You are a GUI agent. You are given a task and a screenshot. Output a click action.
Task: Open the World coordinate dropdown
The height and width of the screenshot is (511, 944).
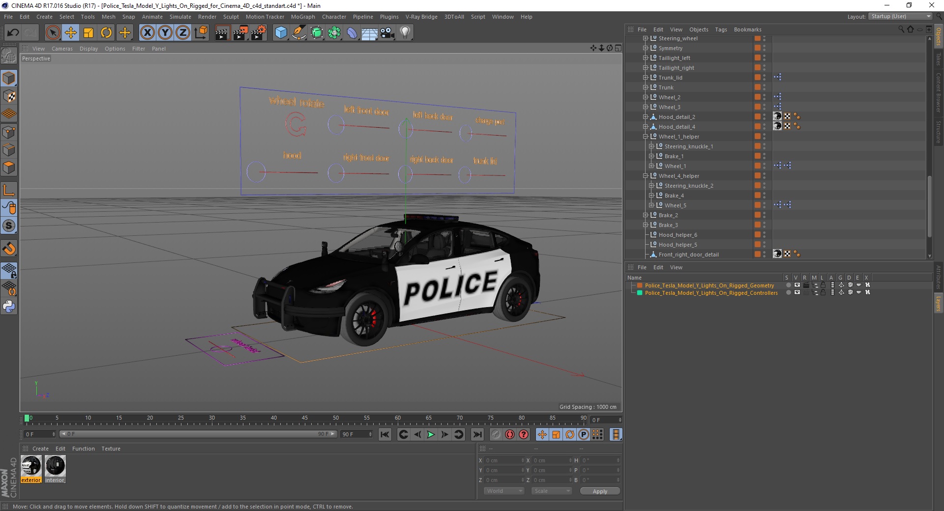click(504, 491)
